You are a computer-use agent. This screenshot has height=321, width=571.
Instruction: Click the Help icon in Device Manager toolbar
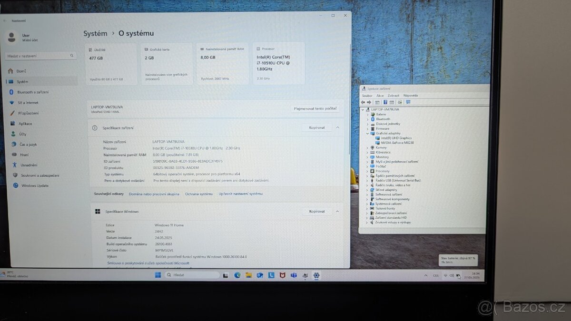(385, 102)
